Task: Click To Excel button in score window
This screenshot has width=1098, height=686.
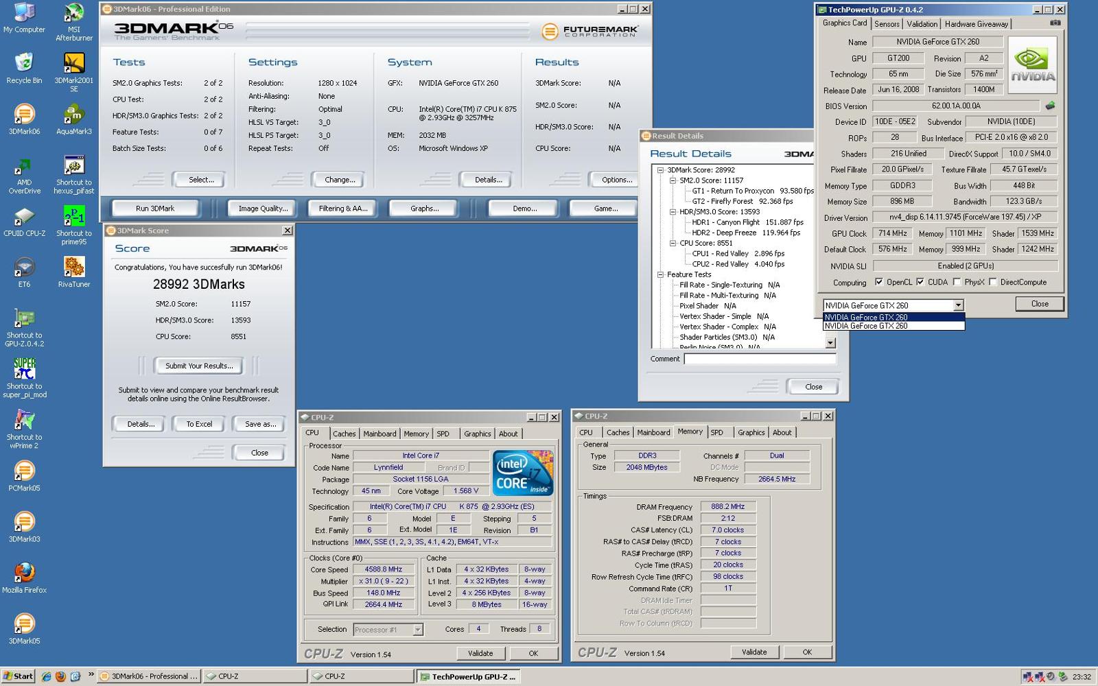Action: click(x=199, y=424)
